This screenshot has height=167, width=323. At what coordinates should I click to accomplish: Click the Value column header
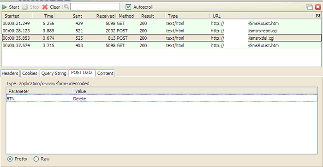195,91
